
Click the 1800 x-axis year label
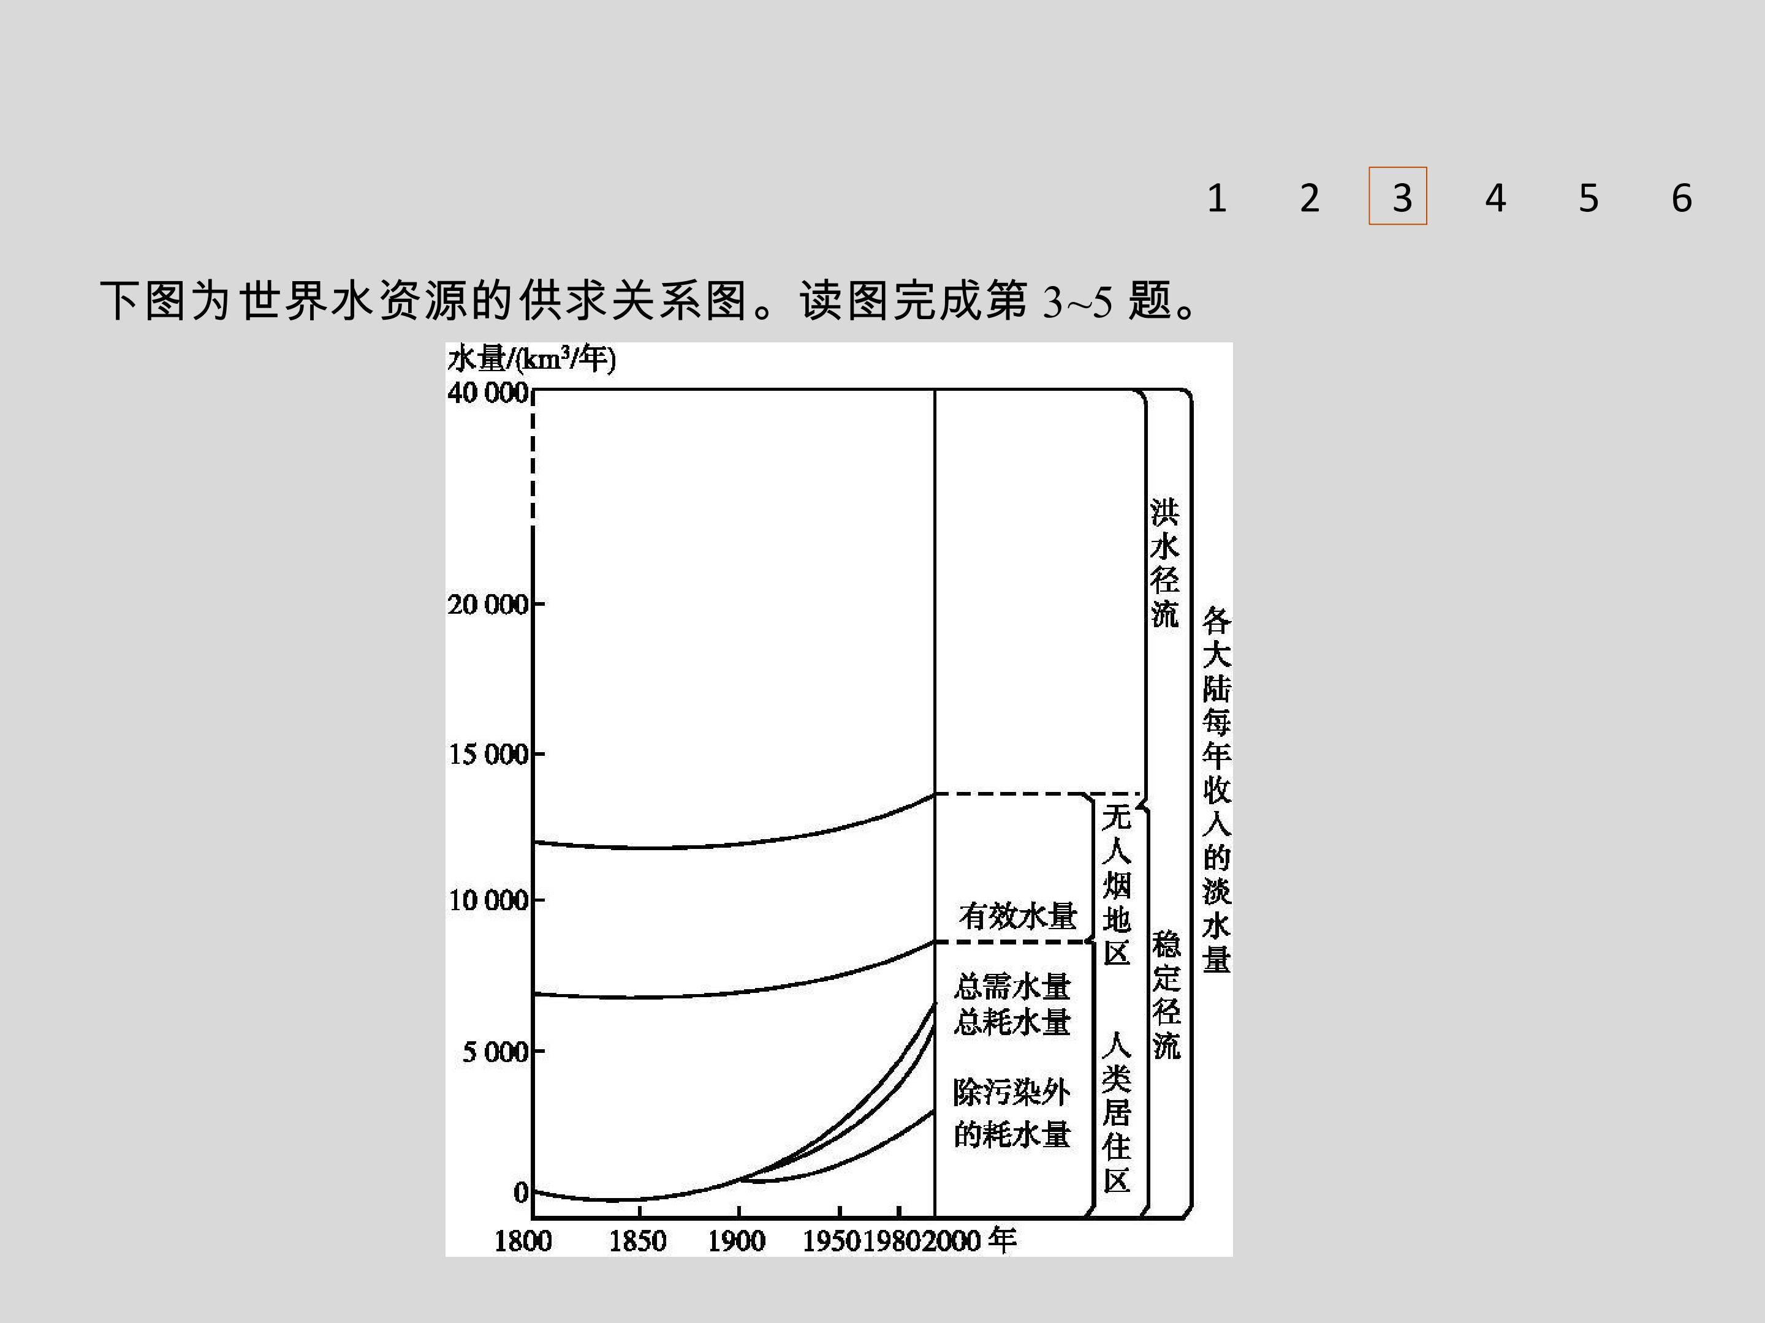523,1241
